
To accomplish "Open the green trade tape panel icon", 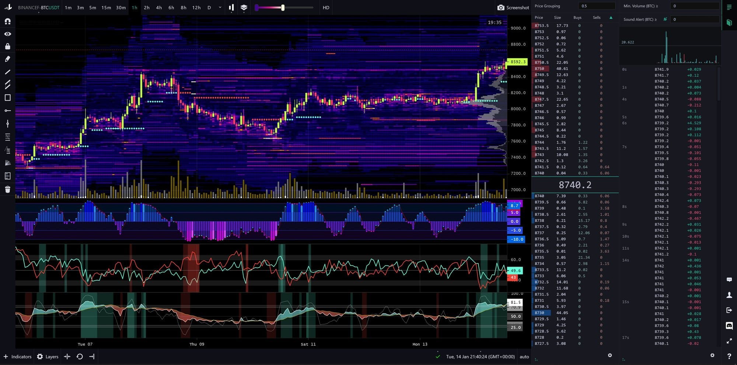I will 729,22.
